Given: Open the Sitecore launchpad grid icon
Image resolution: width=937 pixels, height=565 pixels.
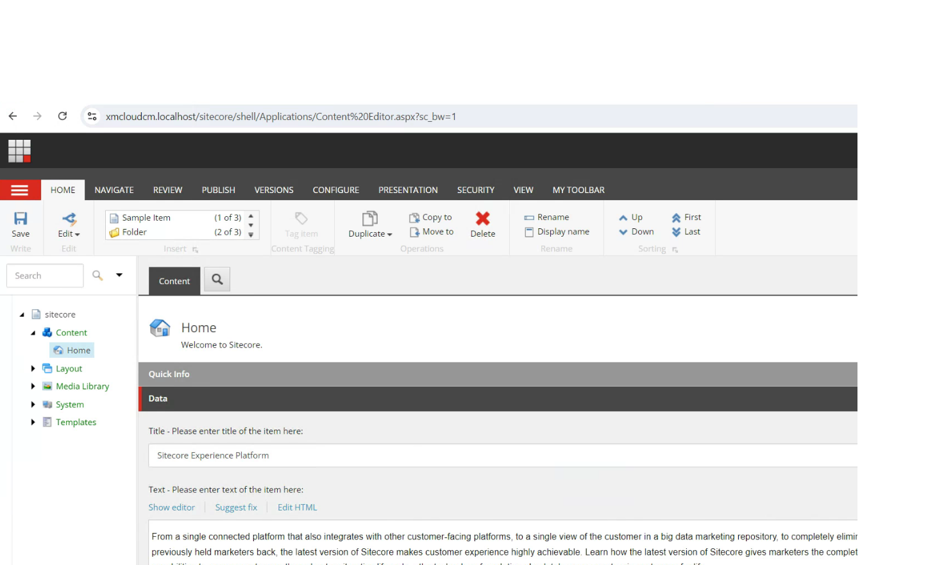Looking at the screenshot, I should tap(19, 151).
